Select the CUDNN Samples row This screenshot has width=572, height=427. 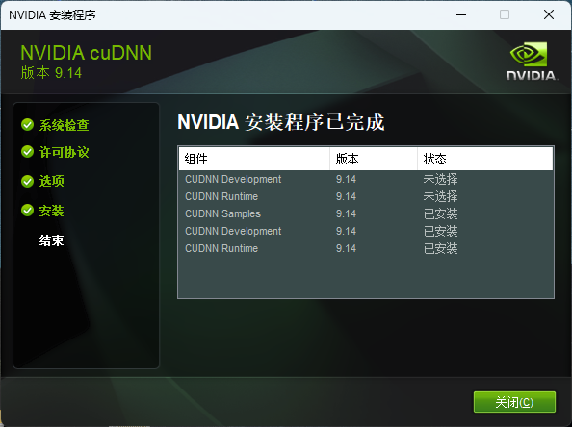[366, 213]
